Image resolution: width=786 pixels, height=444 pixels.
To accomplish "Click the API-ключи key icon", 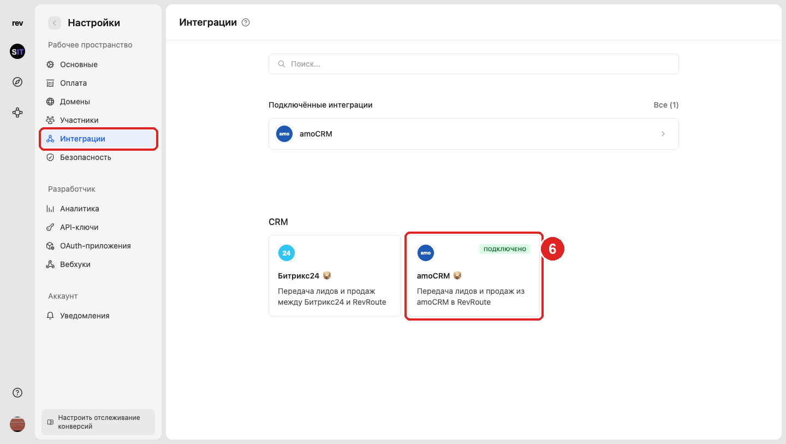I will point(50,227).
